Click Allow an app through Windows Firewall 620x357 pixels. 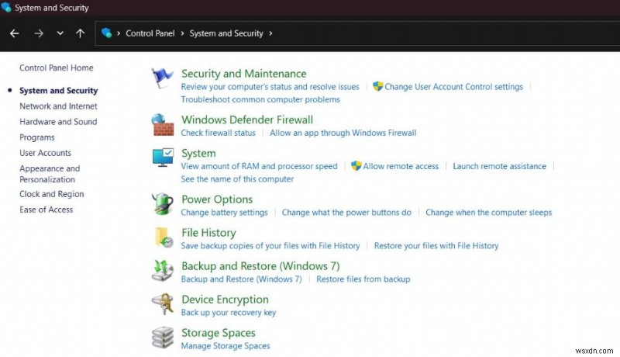click(x=343, y=133)
